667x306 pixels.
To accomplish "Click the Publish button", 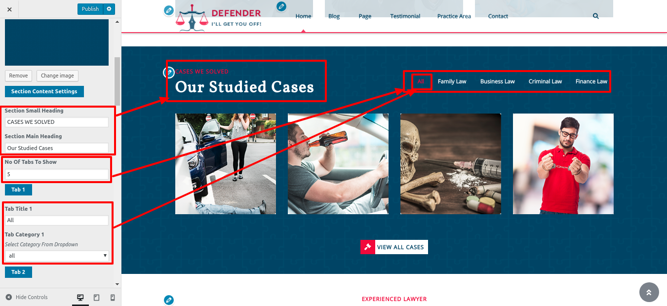I will coord(90,9).
